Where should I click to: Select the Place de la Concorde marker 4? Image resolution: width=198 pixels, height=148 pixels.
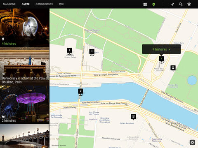pos(161,60)
